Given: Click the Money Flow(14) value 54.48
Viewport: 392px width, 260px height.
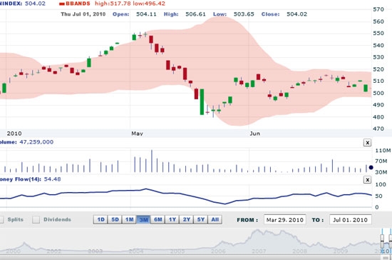Looking at the screenshot, I should pos(52,179).
